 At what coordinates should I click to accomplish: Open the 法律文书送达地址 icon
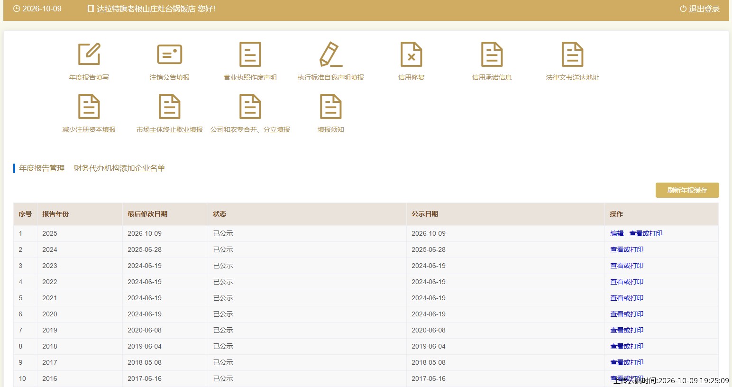573,54
